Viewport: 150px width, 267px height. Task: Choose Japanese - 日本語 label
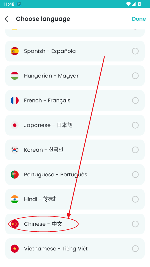click(x=48, y=125)
